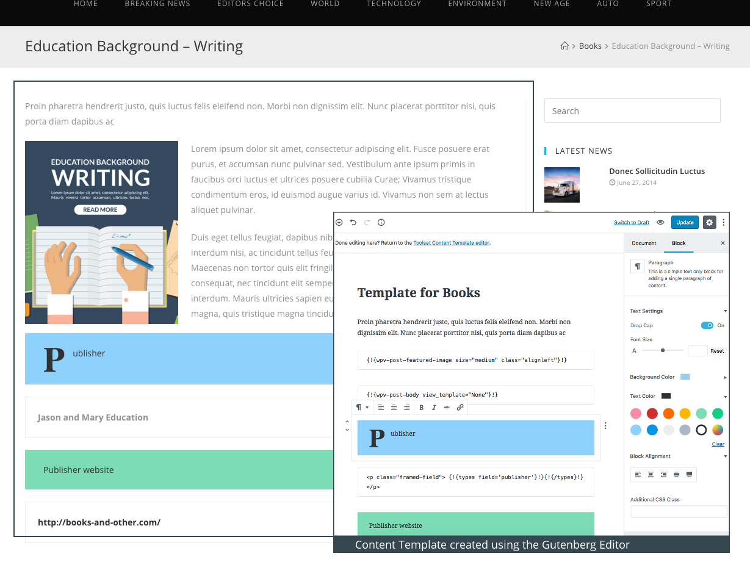Collapse the Text Color section
Image resolution: width=750 pixels, height=581 pixels.
pyautogui.click(x=725, y=397)
